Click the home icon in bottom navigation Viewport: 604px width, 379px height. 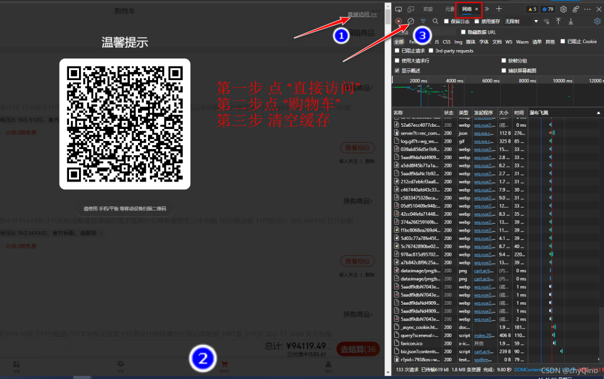(x=120, y=365)
